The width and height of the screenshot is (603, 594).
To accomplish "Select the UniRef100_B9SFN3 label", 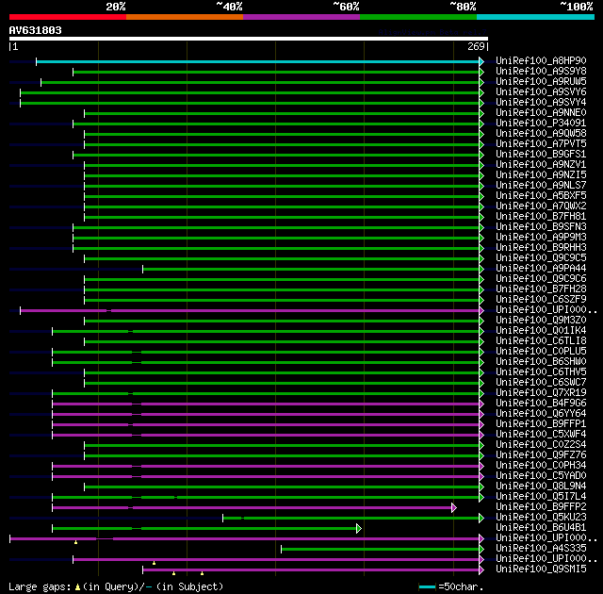I will point(541,227).
